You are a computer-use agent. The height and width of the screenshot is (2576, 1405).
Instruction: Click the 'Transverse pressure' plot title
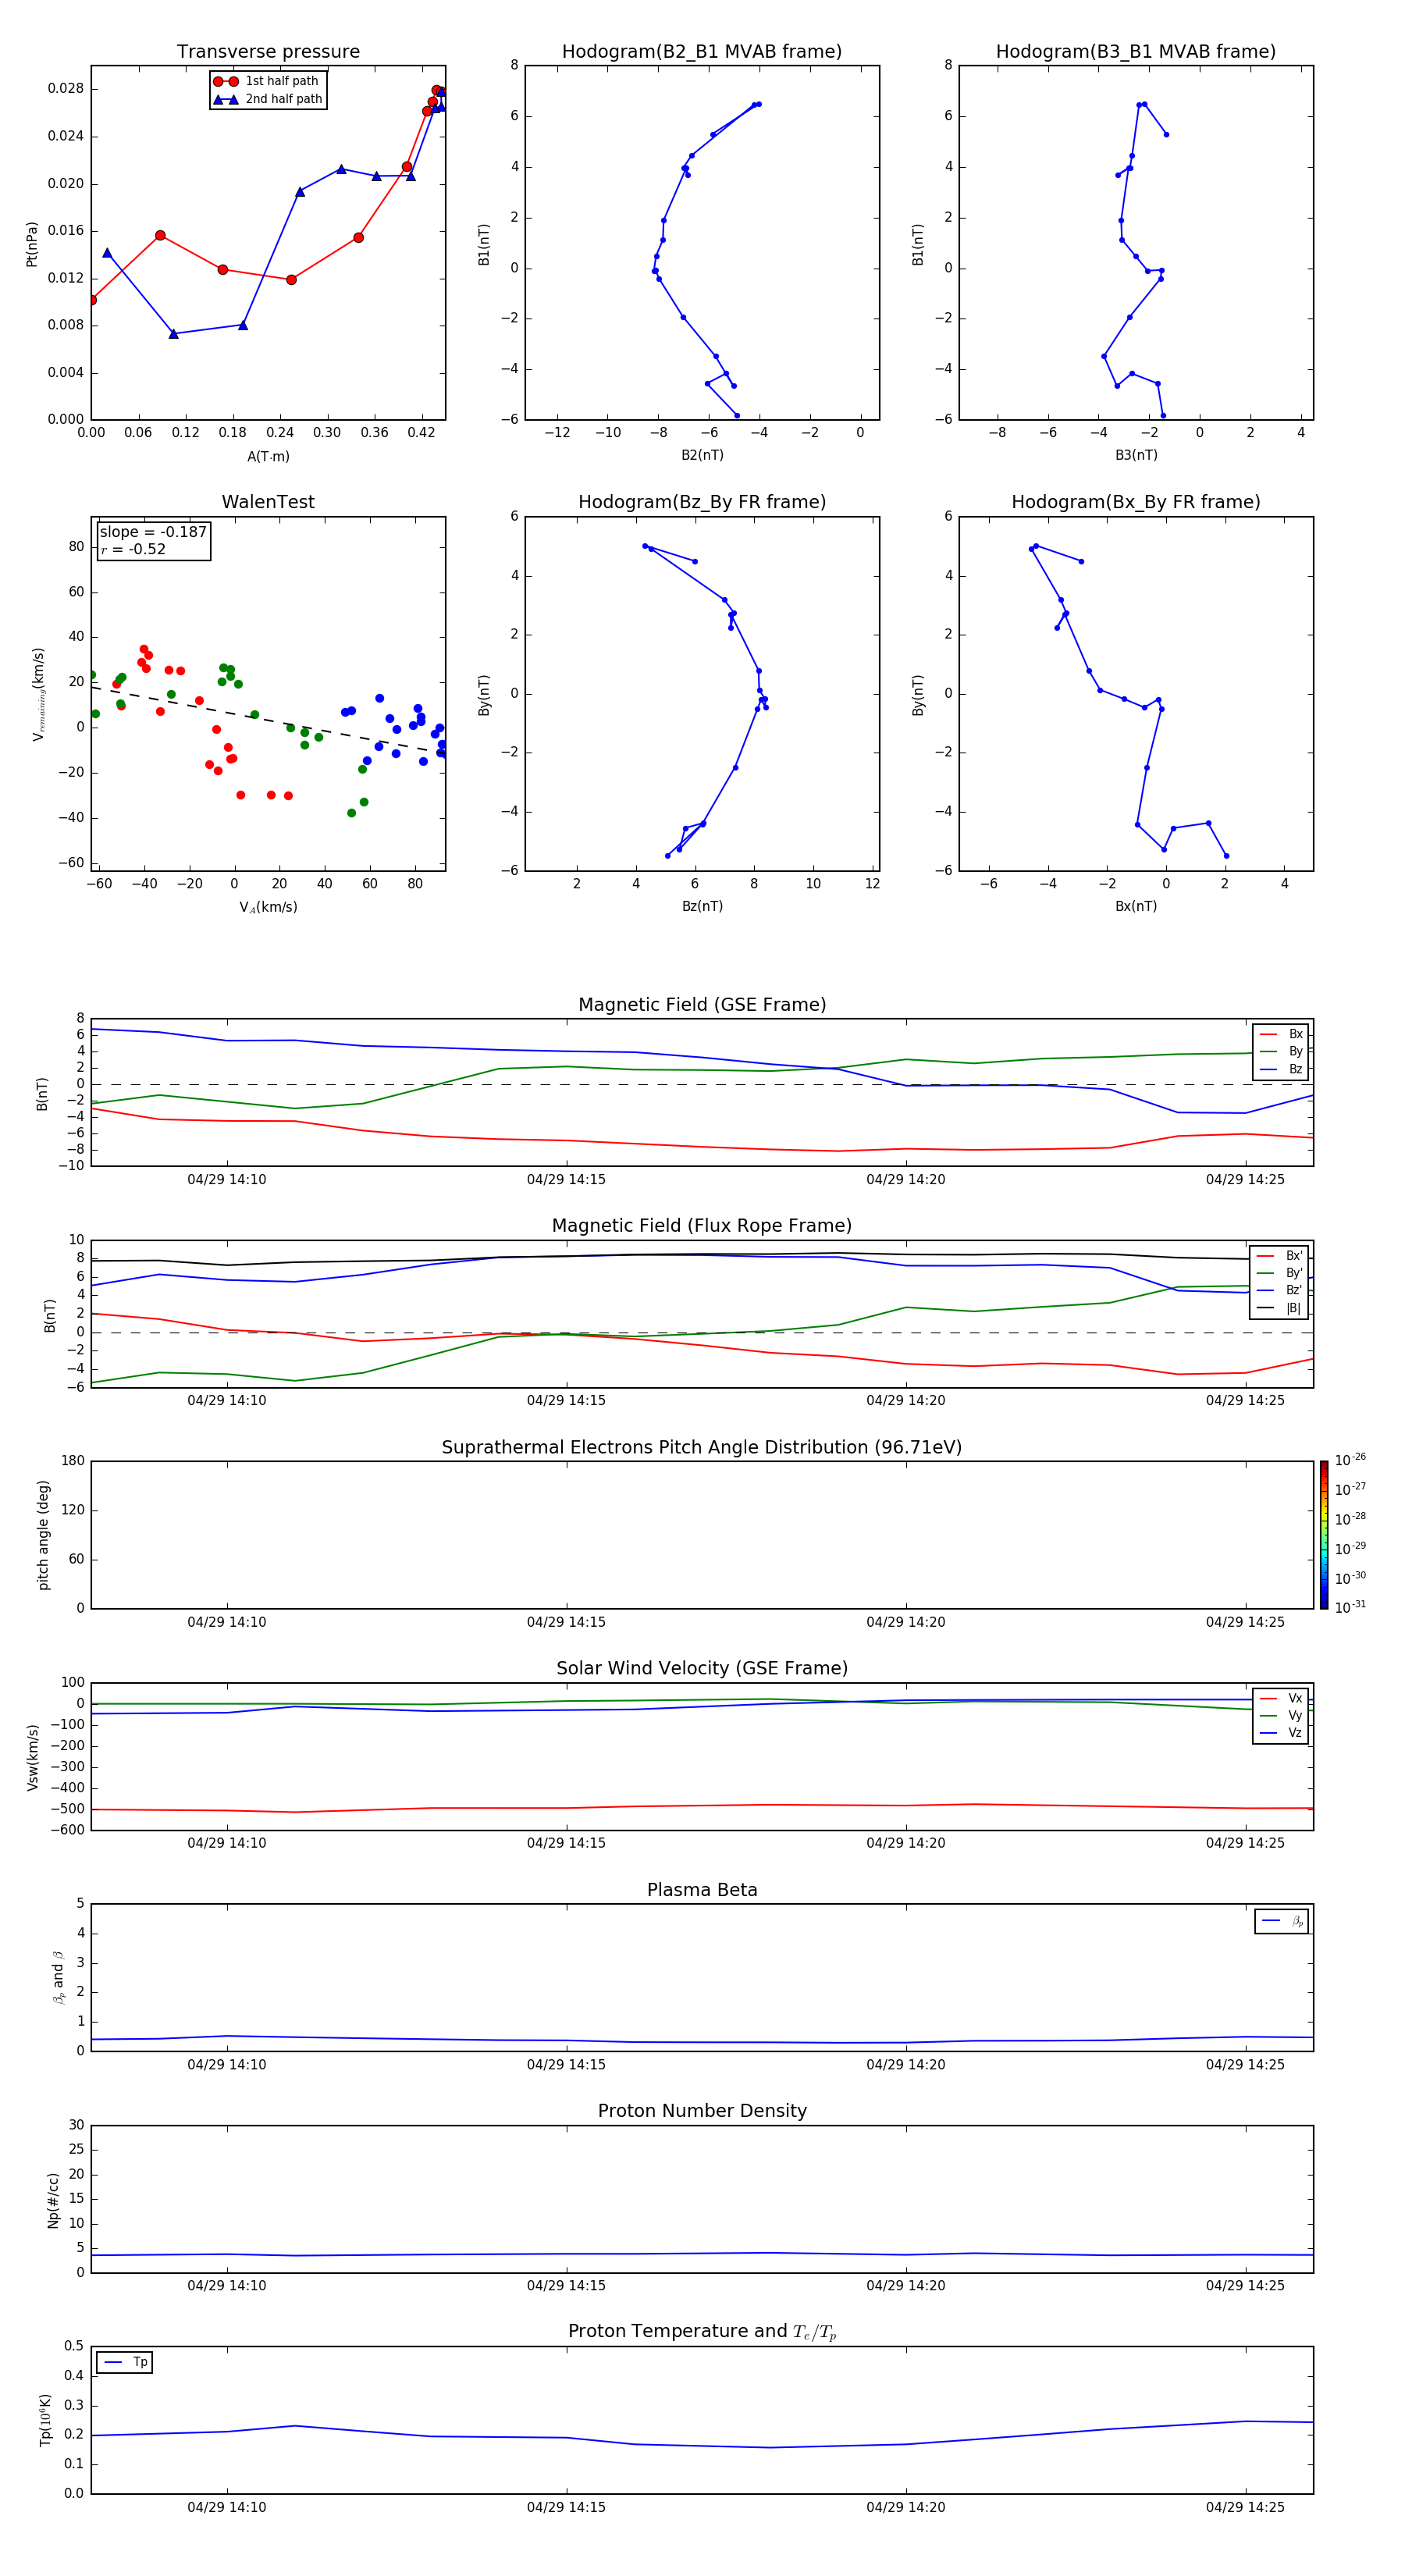tap(268, 52)
